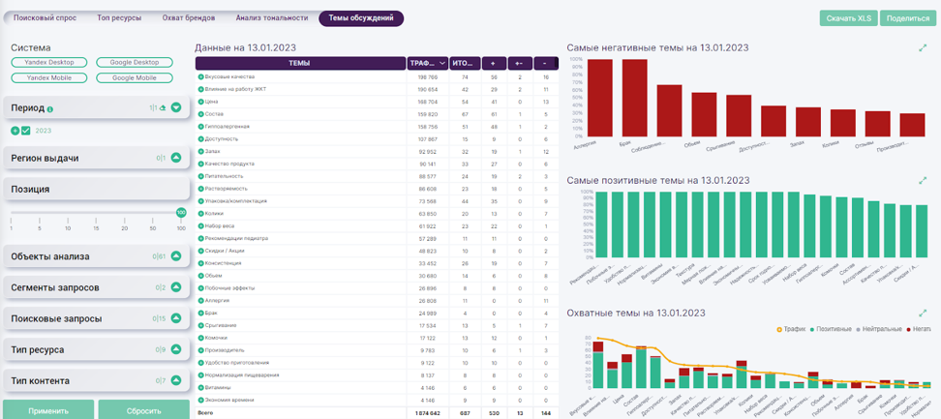
Task: Click the Позиция slider handle at 100
Action: pos(181,213)
